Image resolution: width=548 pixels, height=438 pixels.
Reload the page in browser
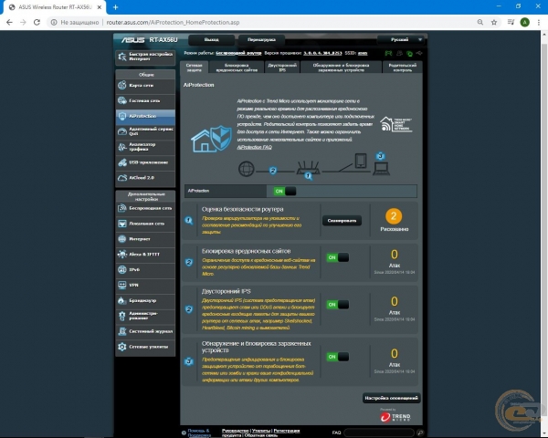pos(37,22)
